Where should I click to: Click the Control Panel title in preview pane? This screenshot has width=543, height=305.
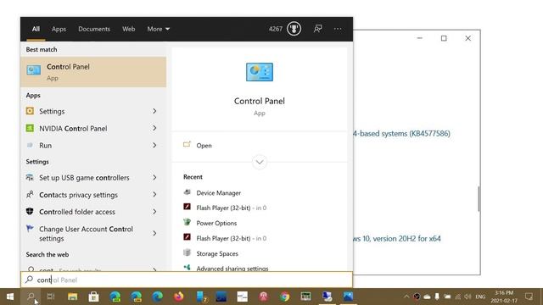coord(260,101)
